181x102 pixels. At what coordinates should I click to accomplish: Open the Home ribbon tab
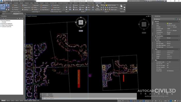coord(6,3)
